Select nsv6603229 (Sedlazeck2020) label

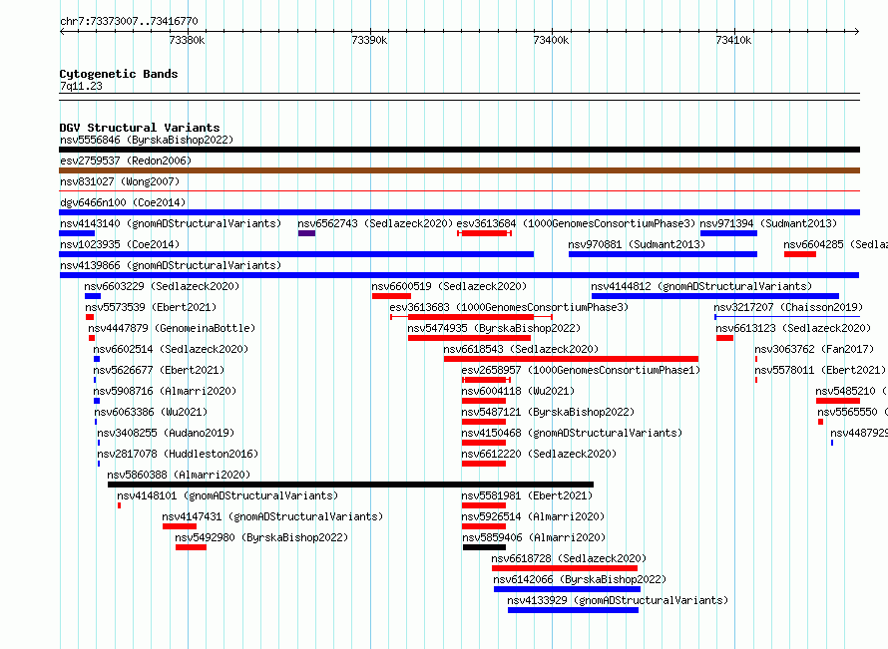pyautogui.click(x=162, y=286)
